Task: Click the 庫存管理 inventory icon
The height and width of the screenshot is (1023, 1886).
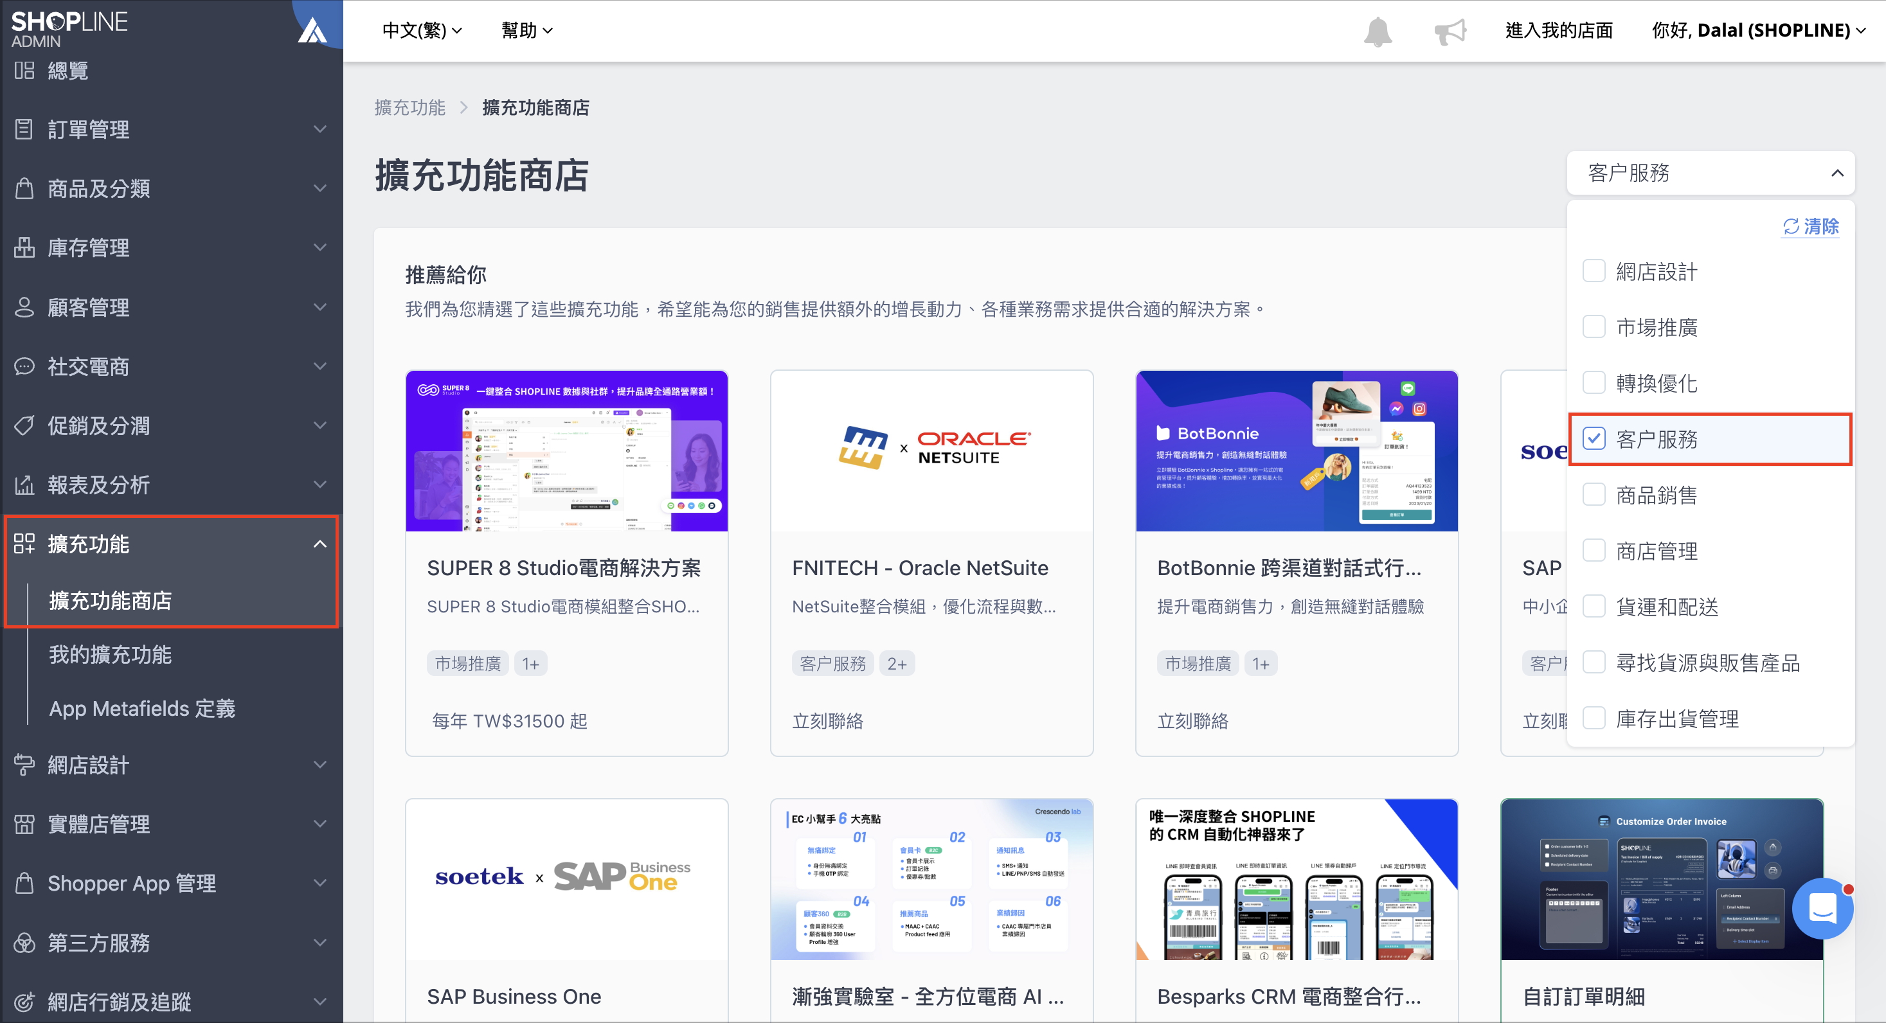Action: pyautogui.click(x=24, y=247)
